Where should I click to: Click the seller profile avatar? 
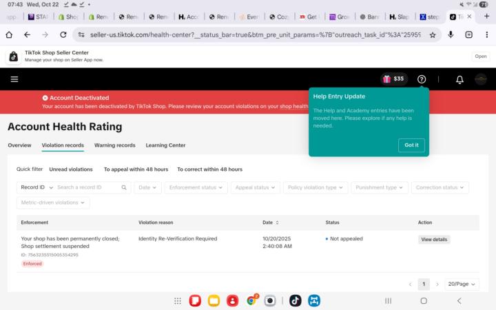click(x=481, y=79)
